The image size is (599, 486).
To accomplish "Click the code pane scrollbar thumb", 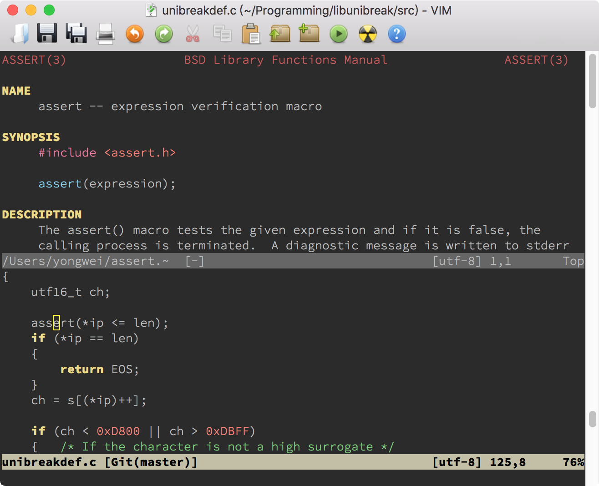I will (592, 419).
